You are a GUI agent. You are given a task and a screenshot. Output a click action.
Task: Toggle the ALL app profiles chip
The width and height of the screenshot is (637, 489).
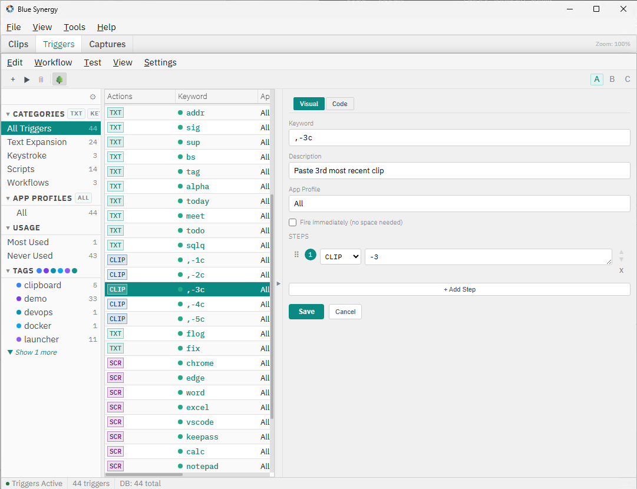[x=83, y=198]
